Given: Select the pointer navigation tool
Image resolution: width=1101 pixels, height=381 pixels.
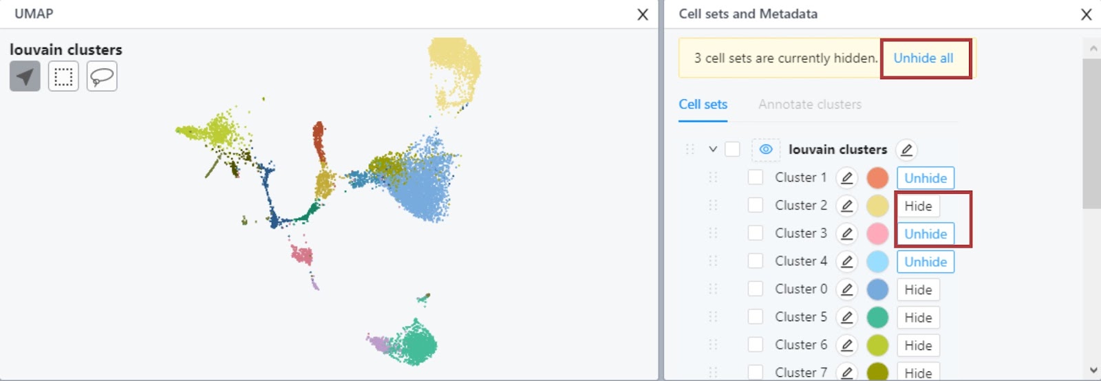Looking at the screenshot, I should pyautogui.click(x=25, y=76).
